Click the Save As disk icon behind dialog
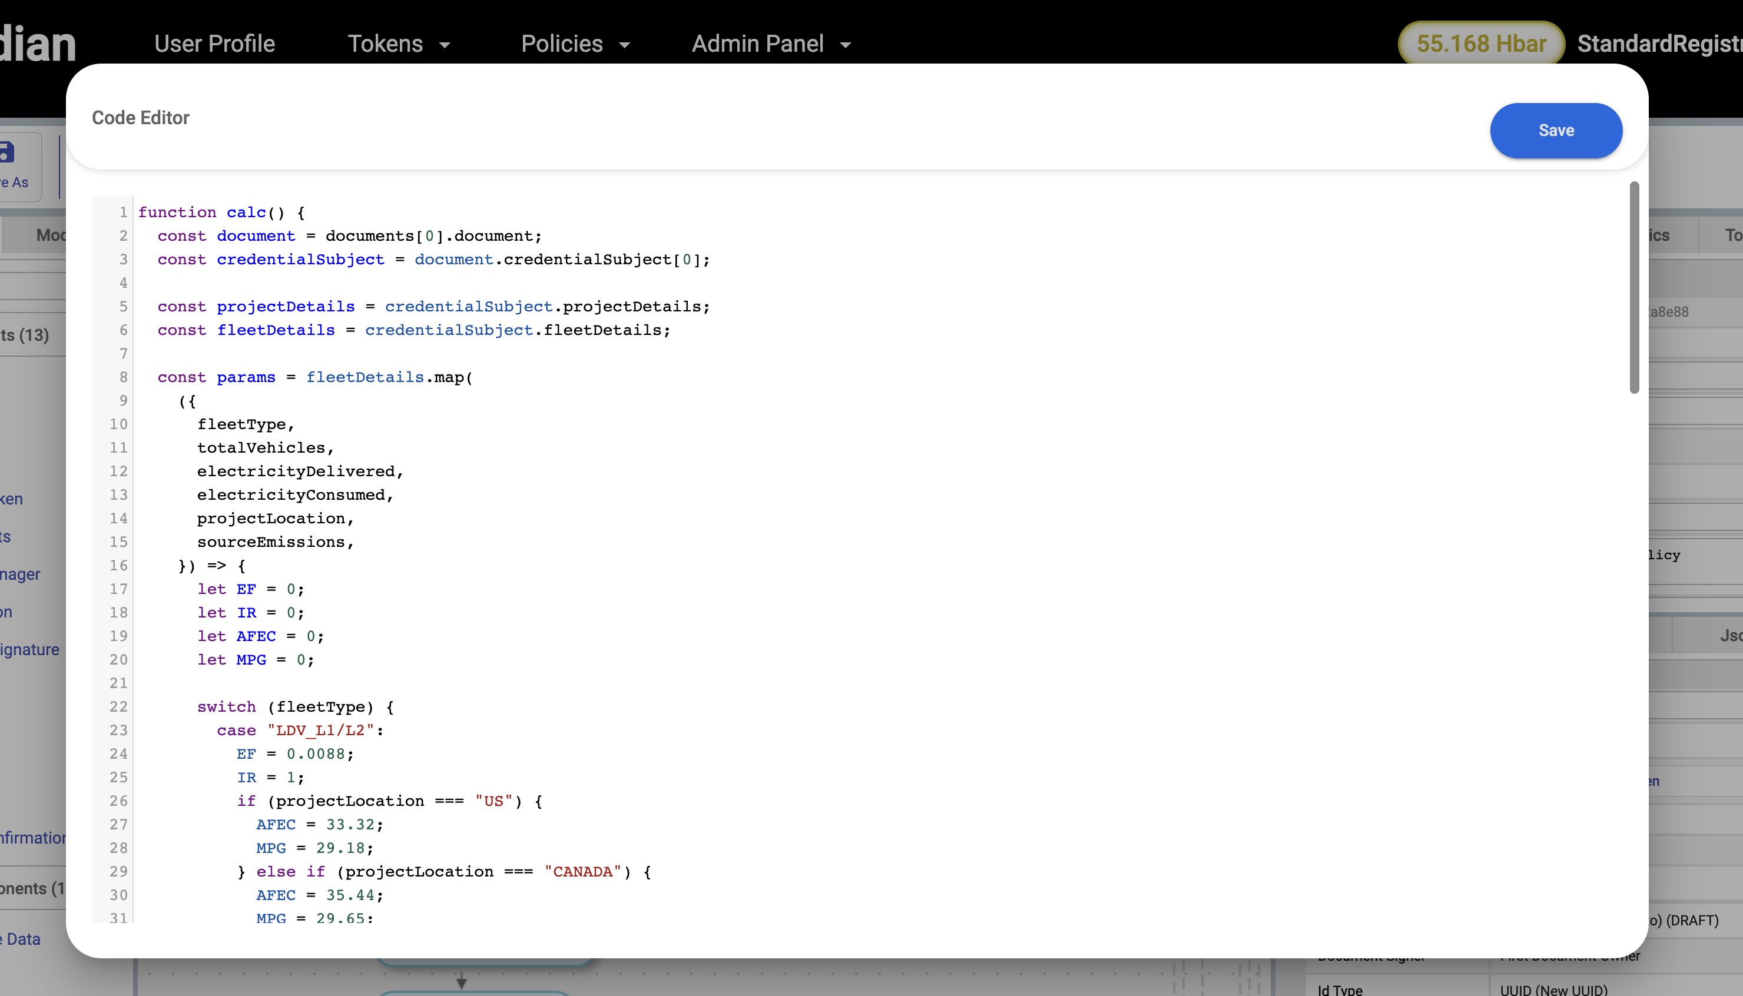This screenshot has height=996, width=1743. point(7,152)
